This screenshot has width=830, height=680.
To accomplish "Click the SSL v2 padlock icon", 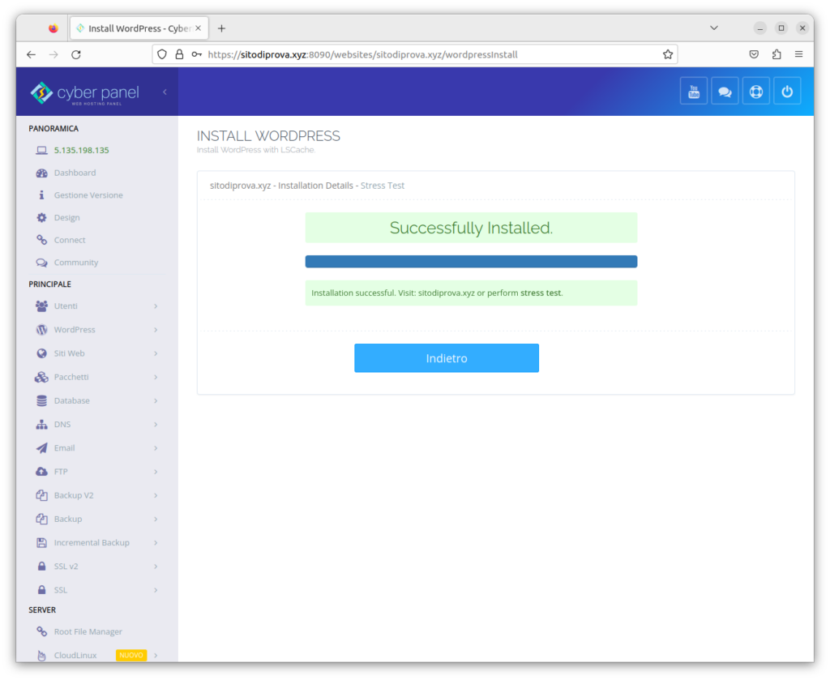I will [x=42, y=567].
